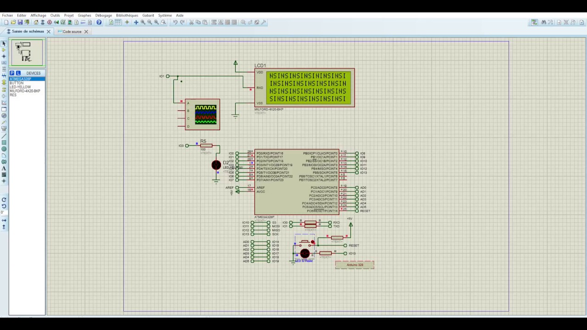Viewport: 587px width, 330px height.
Task: Select MILFORD-4X20-BKP in devices list
Action: click(25, 91)
